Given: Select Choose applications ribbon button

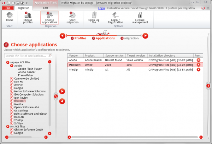Looking at the screenshot, I should point(49,18).
